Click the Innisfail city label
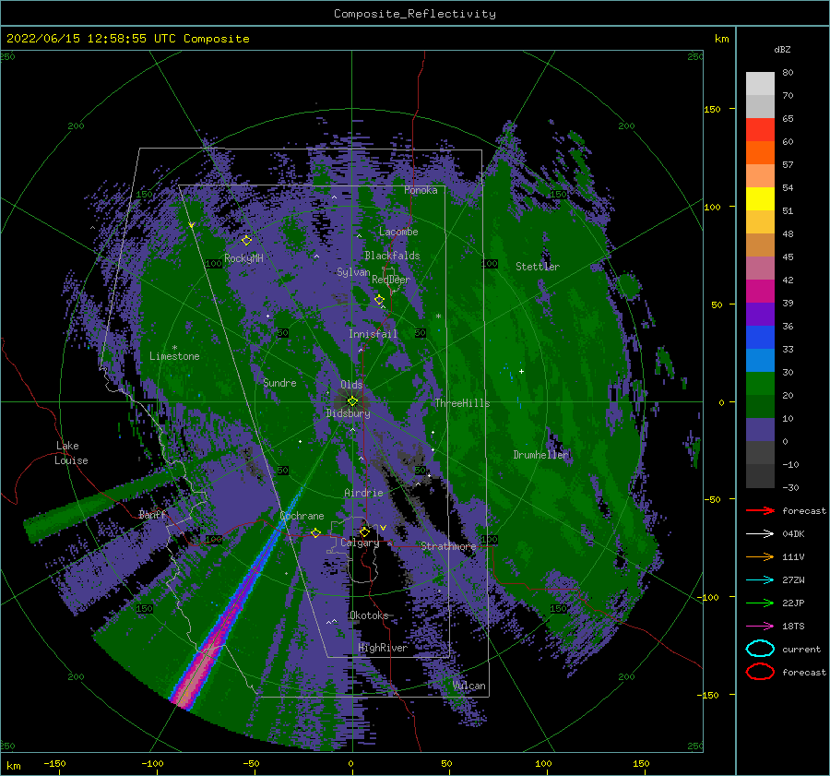This screenshot has height=776, width=830. [x=373, y=334]
